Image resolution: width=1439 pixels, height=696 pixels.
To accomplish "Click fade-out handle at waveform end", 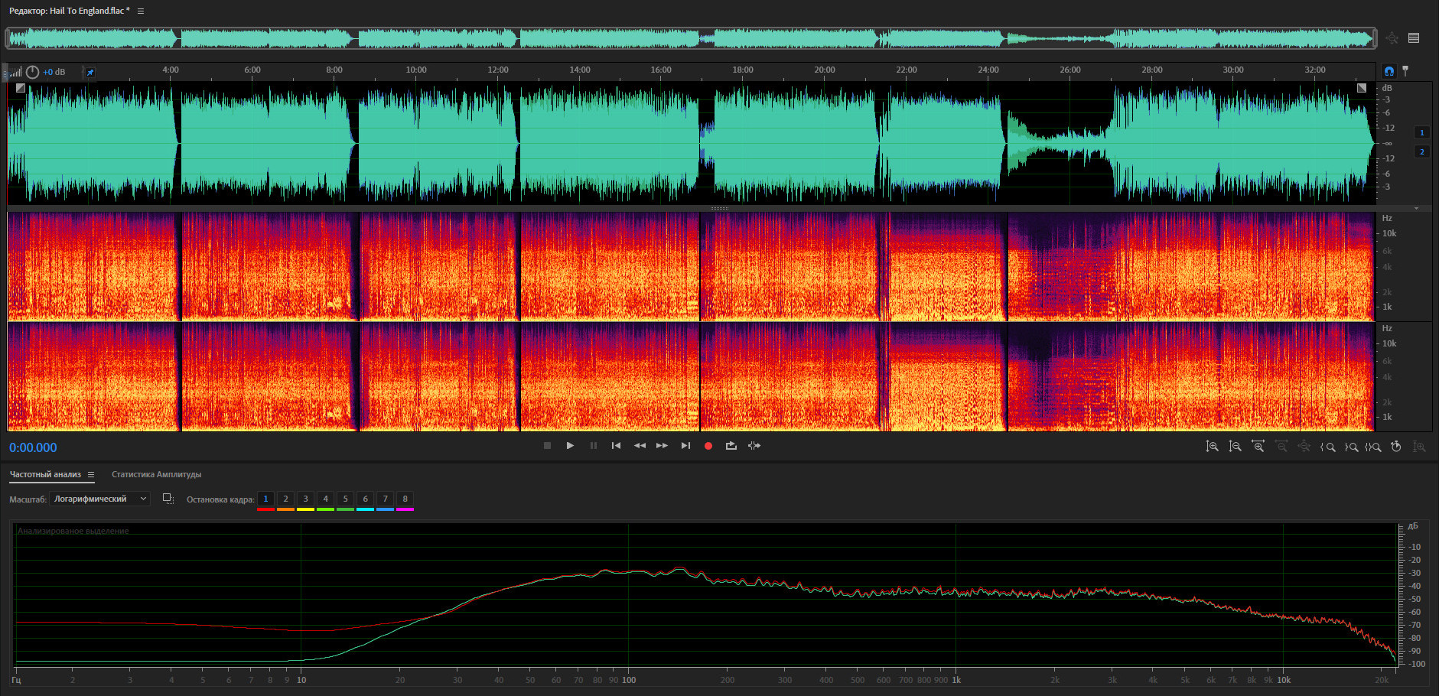I will tap(1362, 88).
